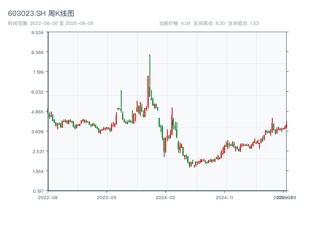318x238 pixels.
Task: Select the 2024-11 x-axis date label
Action: point(225,197)
